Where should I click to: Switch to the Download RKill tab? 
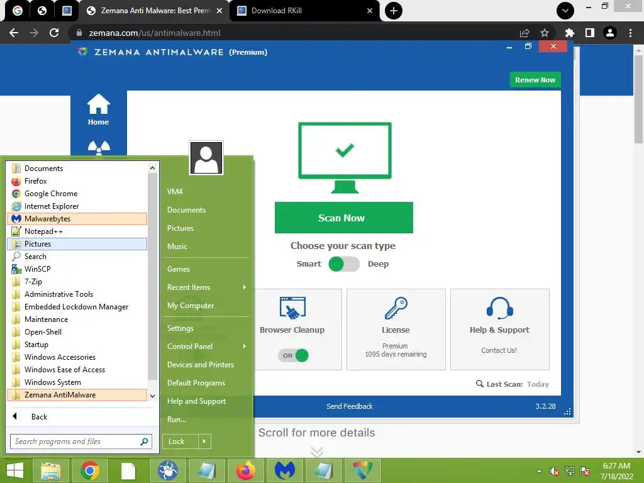(x=305, y=11)
